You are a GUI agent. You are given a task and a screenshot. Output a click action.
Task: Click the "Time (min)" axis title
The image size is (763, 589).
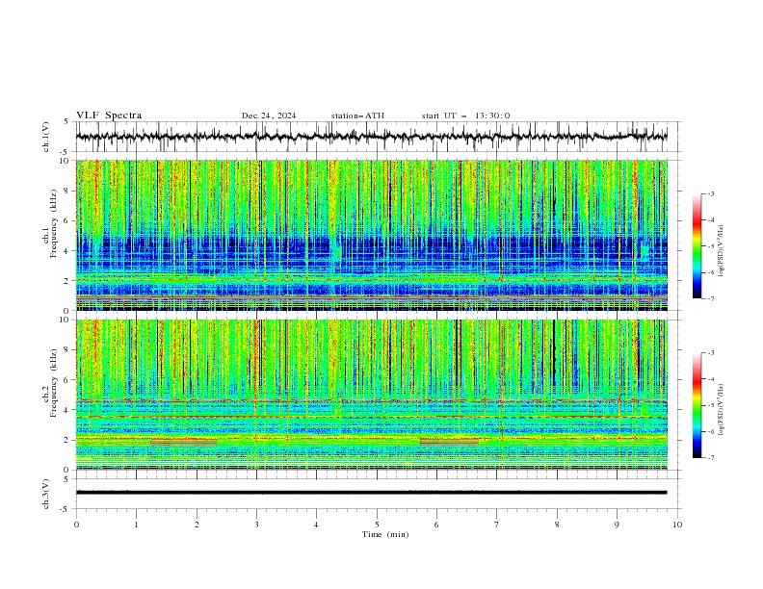(385, 534)
